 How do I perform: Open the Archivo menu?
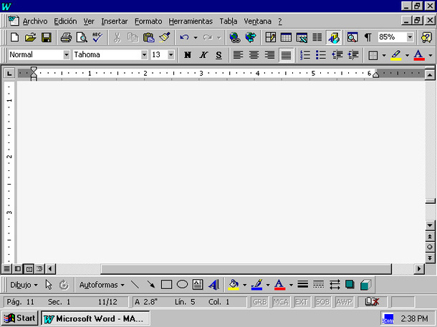[35, 21]
